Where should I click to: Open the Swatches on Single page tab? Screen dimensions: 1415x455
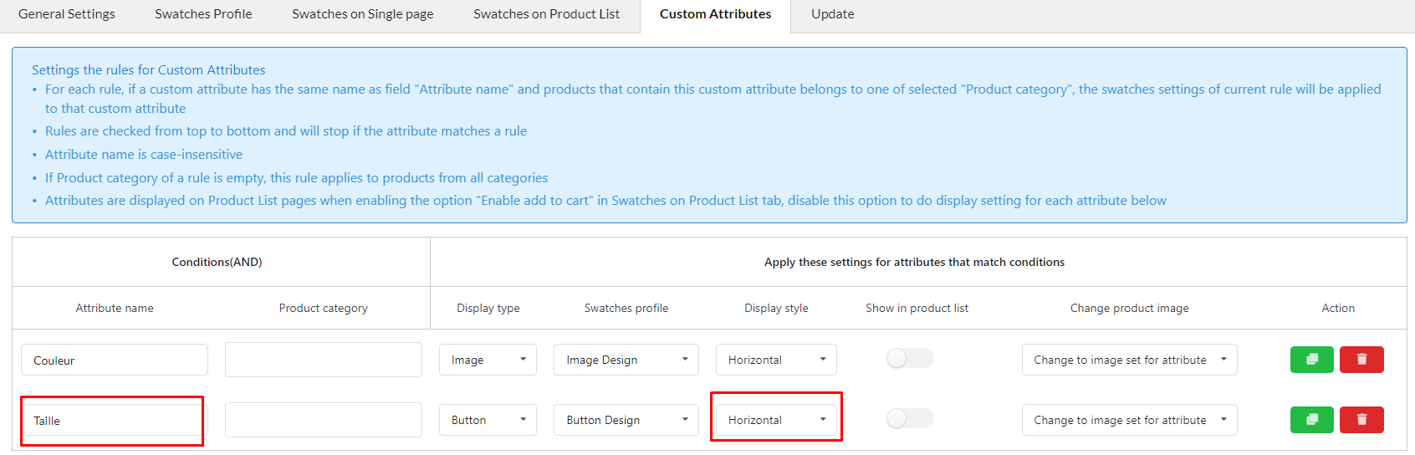[363, 14]
